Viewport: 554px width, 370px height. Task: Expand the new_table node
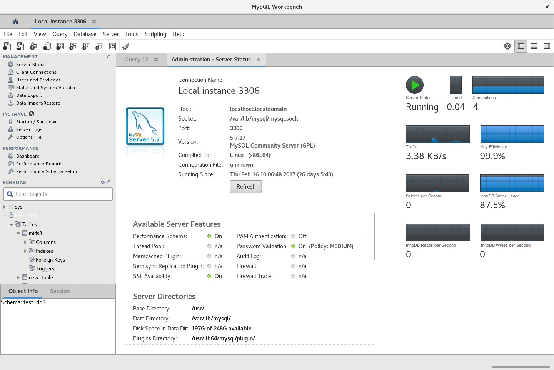pos(18,277)
